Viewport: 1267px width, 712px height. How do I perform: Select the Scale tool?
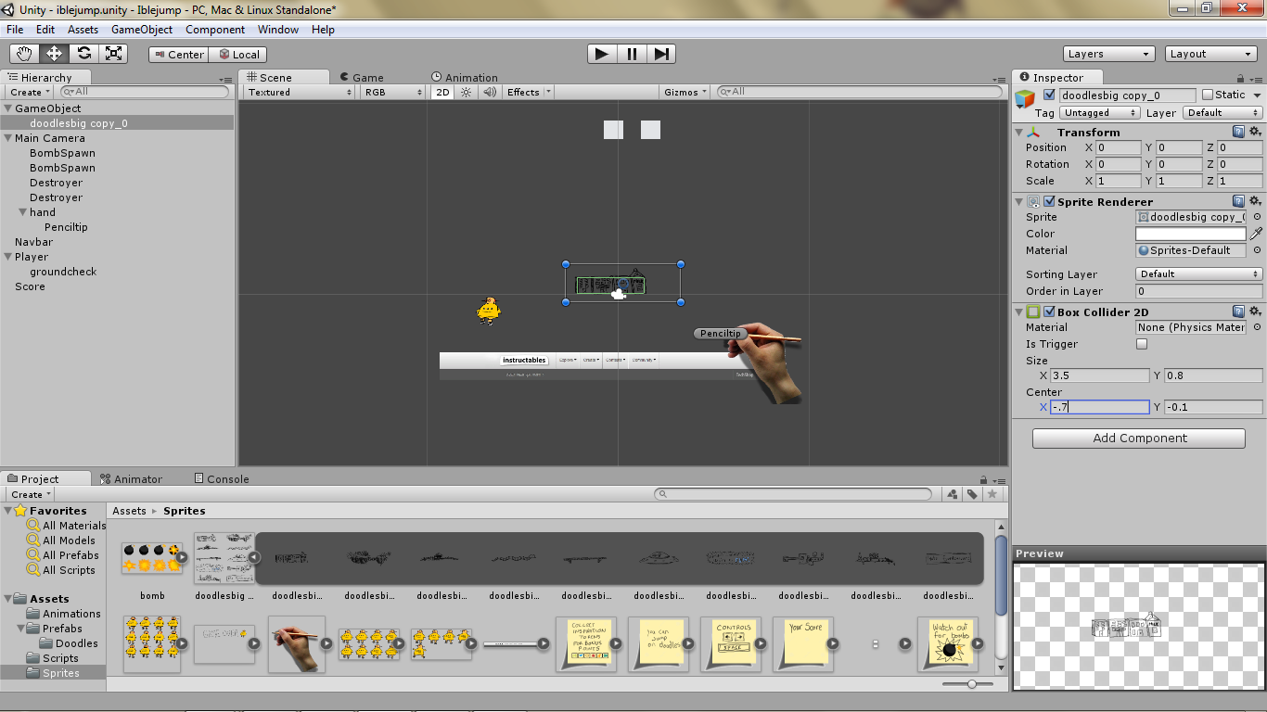pos(114,54)
